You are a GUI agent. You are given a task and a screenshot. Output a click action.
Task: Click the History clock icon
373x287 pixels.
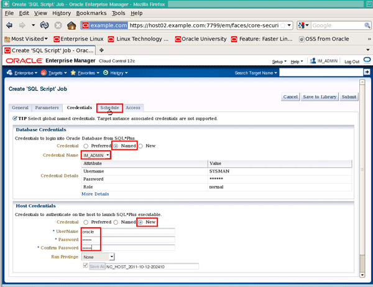click(106, 73)
